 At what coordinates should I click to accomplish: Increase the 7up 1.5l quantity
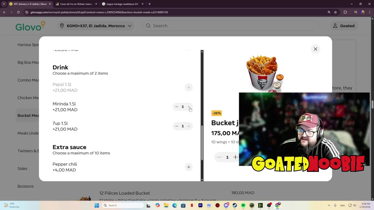pyautogui.click(x=189, y=126)
